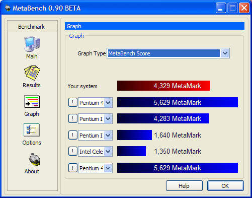Screen dimensions: 252x198
Task: Expand processor dropdown for 4,283 MetaMark row
Action: [x=108, y=119]
